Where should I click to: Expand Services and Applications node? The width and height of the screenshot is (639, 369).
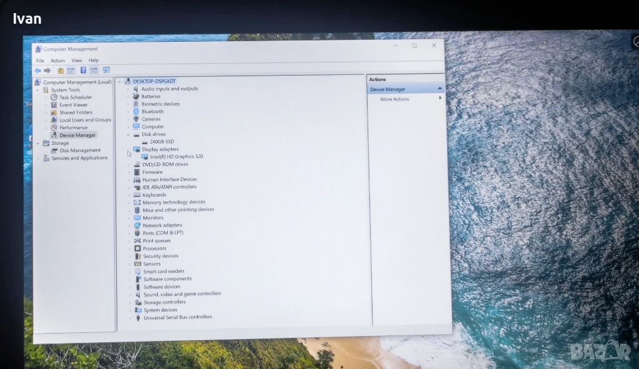[38, 158]
